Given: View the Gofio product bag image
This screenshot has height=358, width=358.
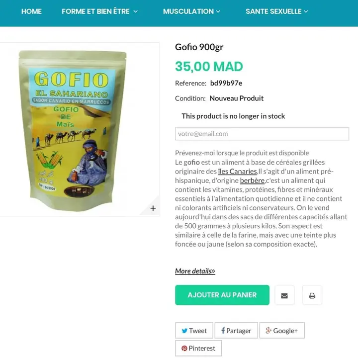Looking at the screenshot, I should coord(73,131).
